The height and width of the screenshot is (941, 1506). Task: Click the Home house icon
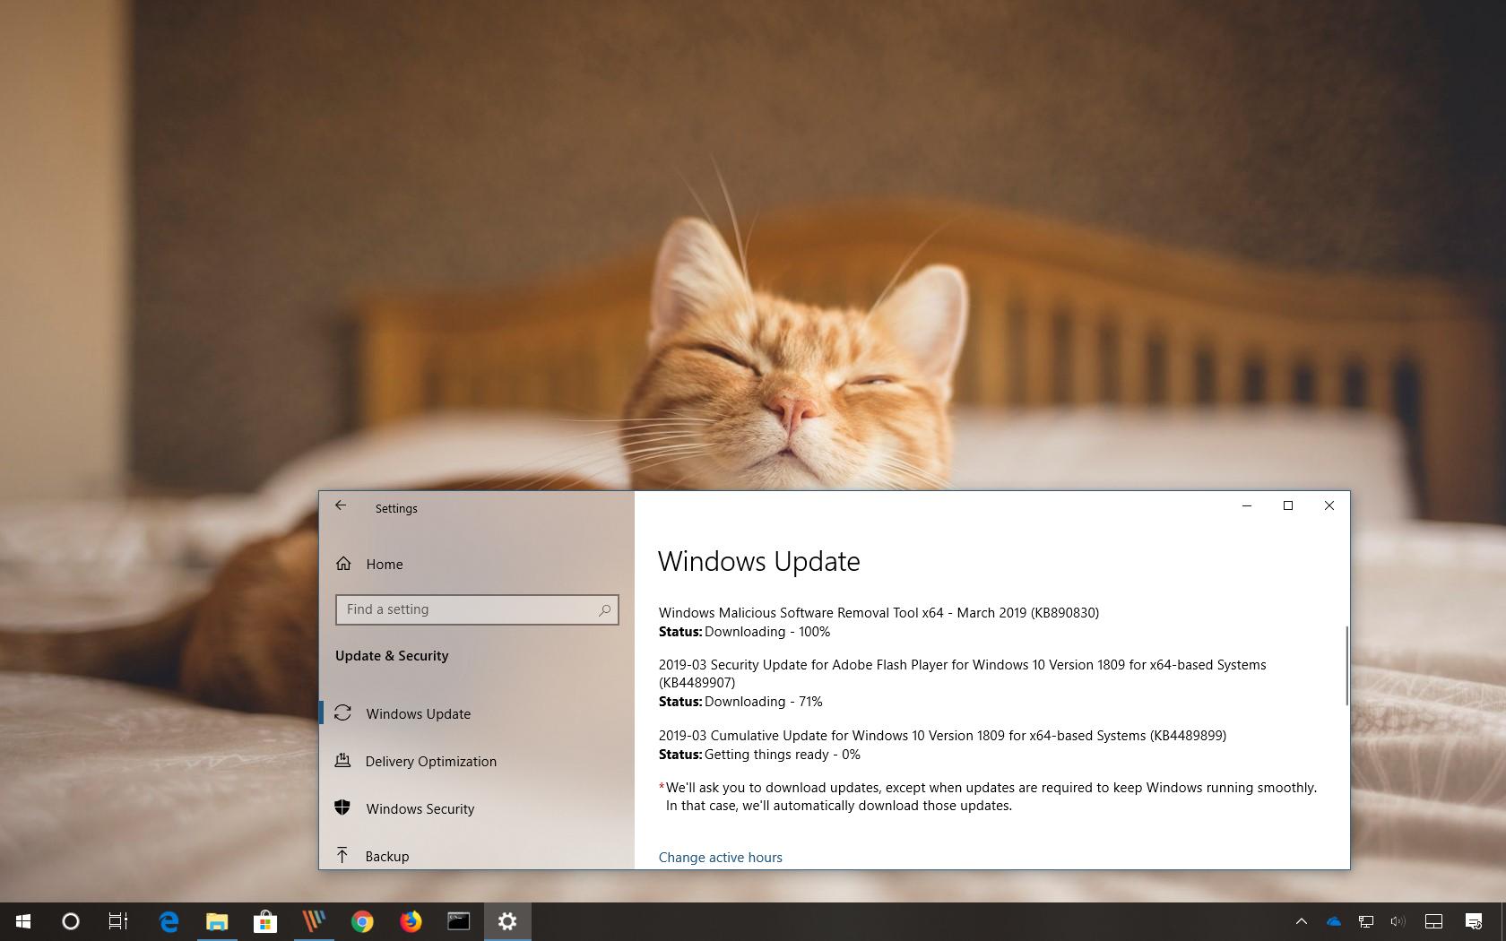point(343,564)
